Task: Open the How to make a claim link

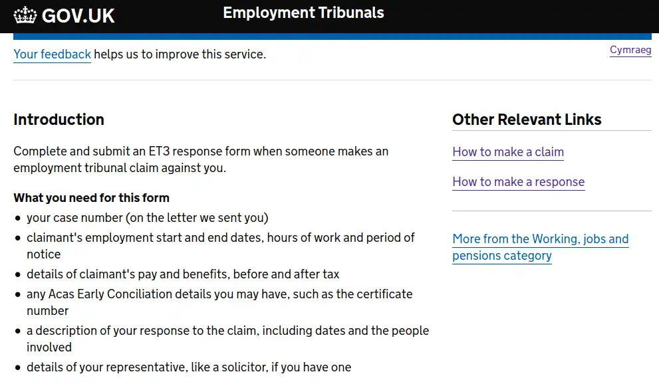Action: point(508,152)
